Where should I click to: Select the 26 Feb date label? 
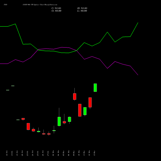pos(43,153)
